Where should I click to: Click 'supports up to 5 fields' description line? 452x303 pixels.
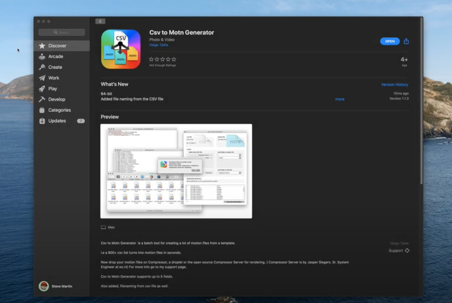coord(137,276)
